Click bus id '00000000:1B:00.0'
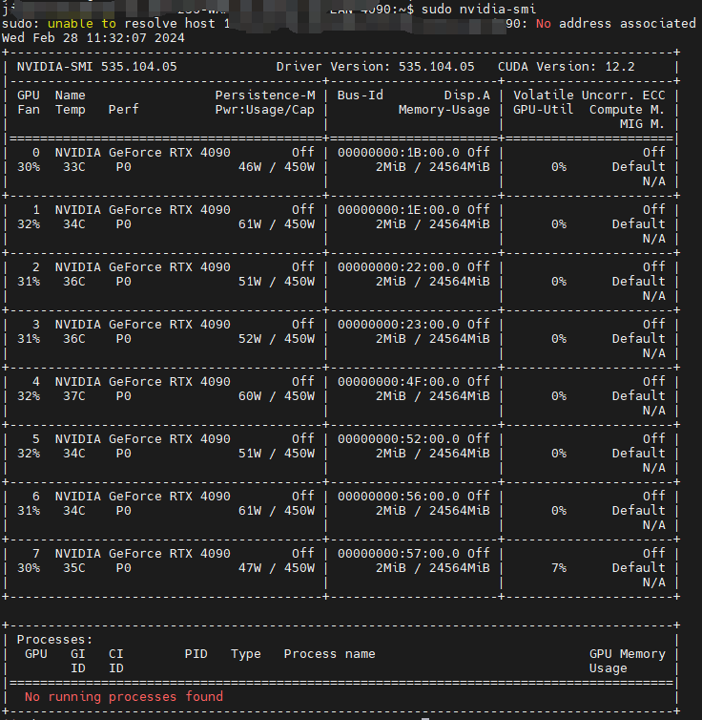 [x=399, y=153]
